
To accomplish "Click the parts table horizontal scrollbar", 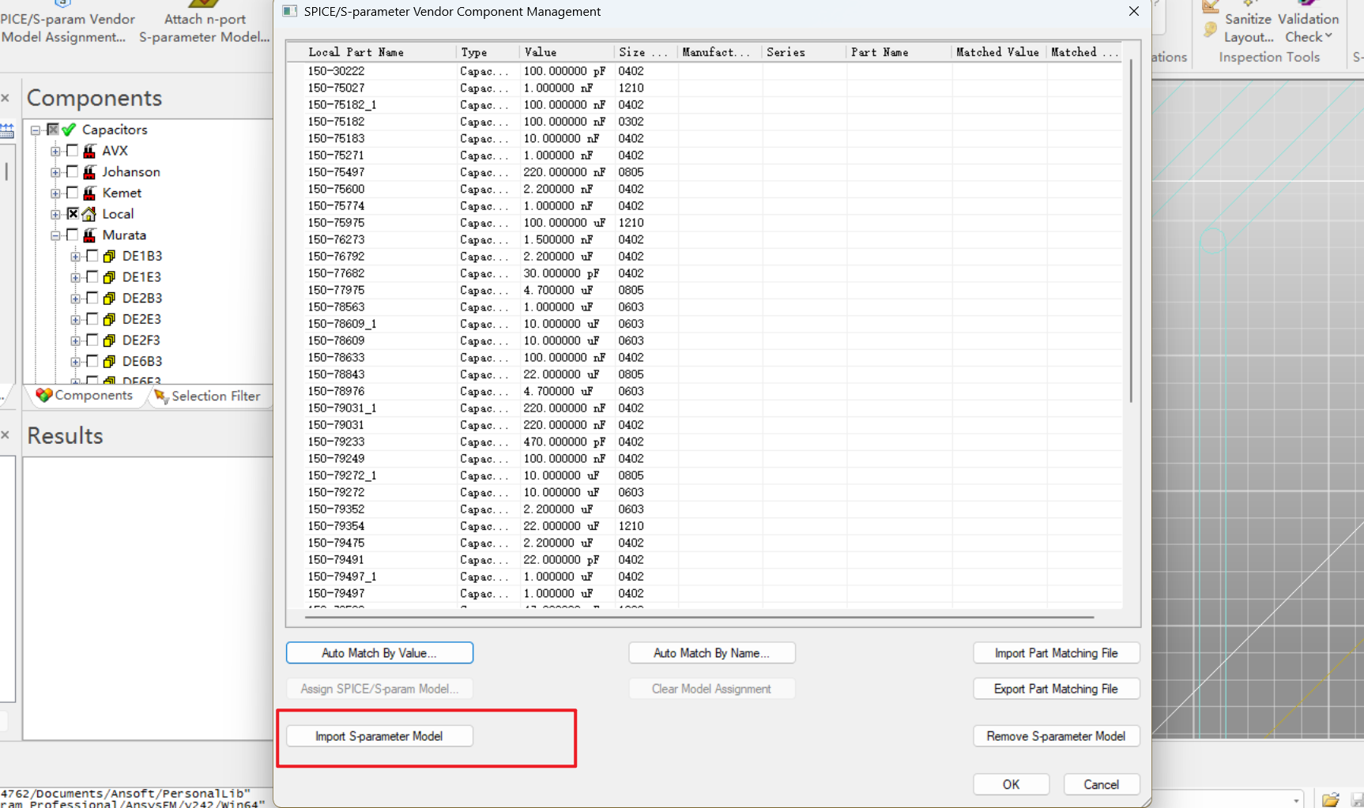I will pyautogui.click(x=699, y=616).
